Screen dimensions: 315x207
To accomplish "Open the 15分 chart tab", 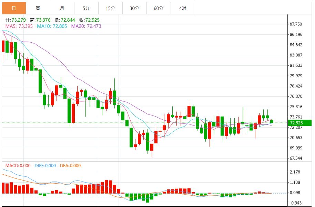I will pyautogui.click(x=110, y=8).
